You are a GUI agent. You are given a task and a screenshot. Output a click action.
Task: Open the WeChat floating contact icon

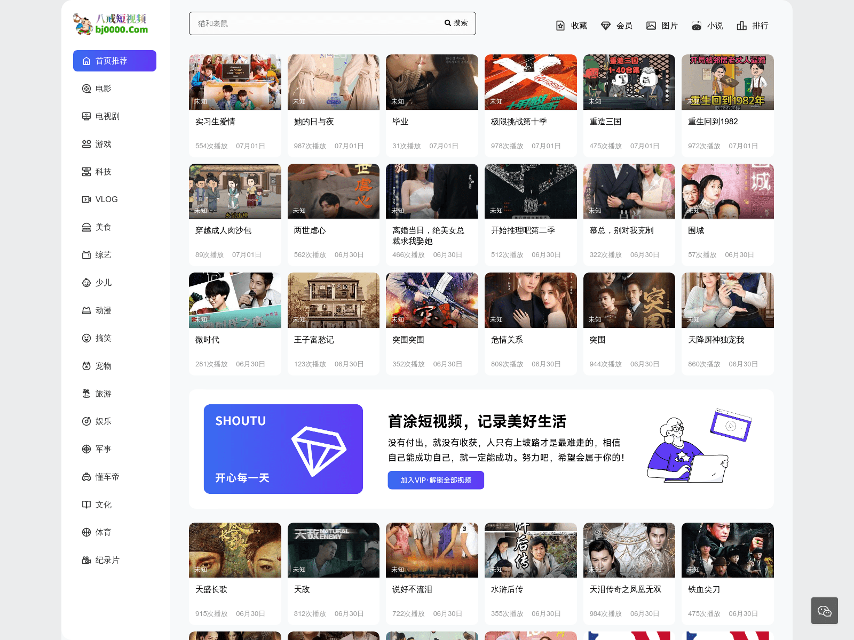825,611
